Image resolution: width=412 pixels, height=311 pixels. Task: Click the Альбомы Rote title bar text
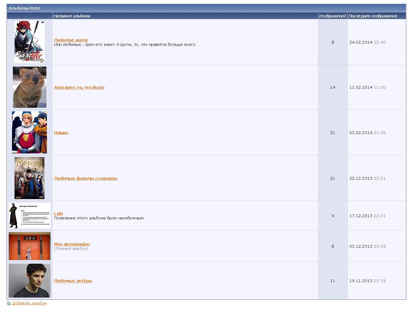click(x=24, y=8)
